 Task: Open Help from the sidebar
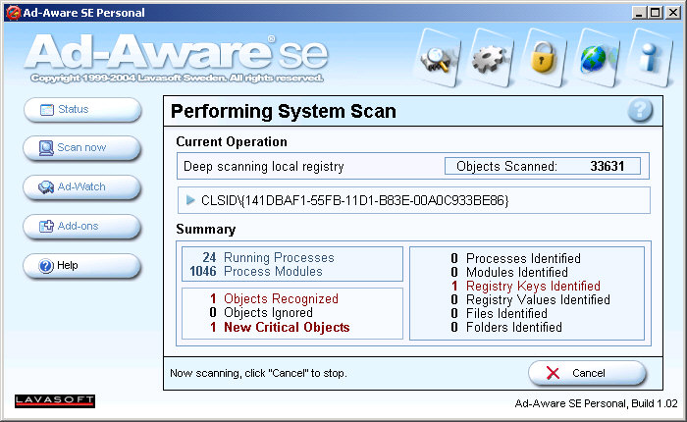click(82, 266)
